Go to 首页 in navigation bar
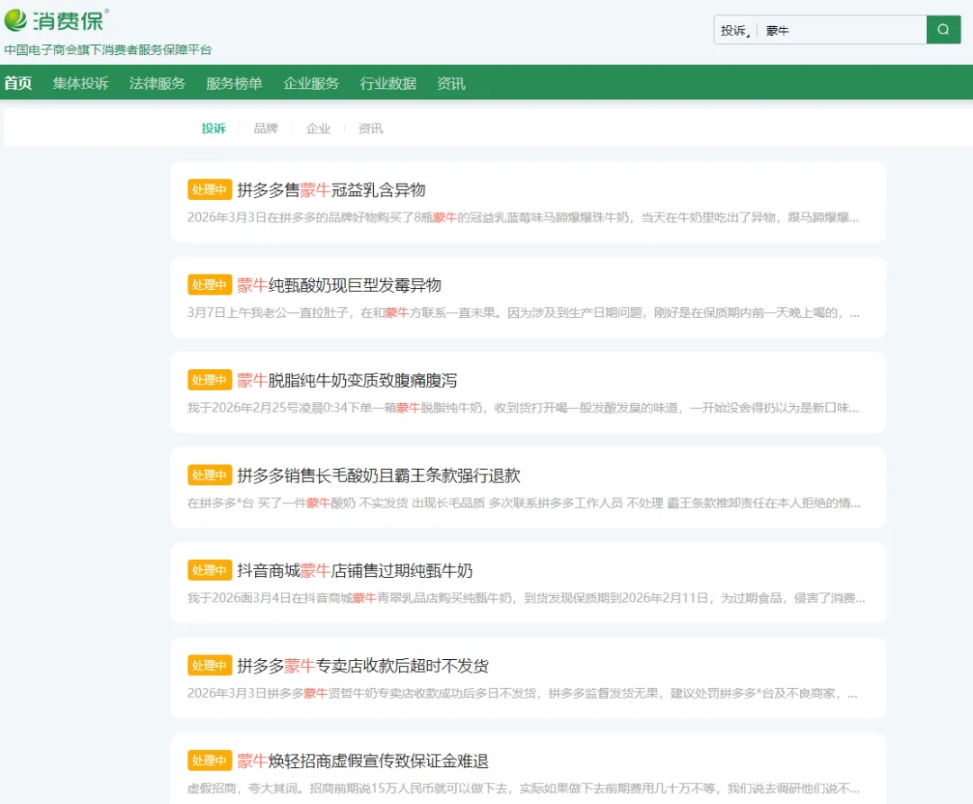 (x=18, y=84)
